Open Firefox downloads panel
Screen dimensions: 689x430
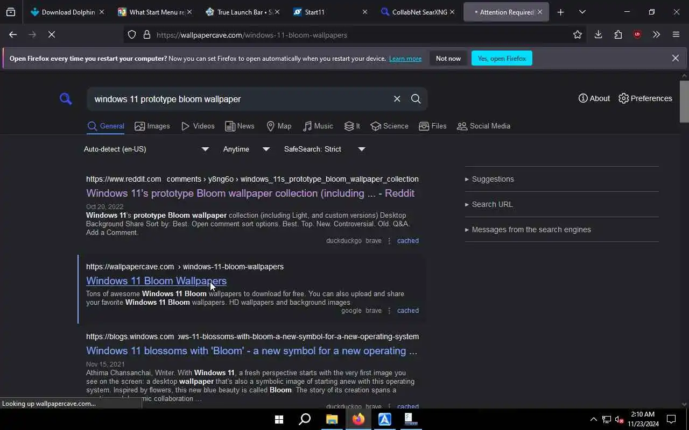click(598, 34)
